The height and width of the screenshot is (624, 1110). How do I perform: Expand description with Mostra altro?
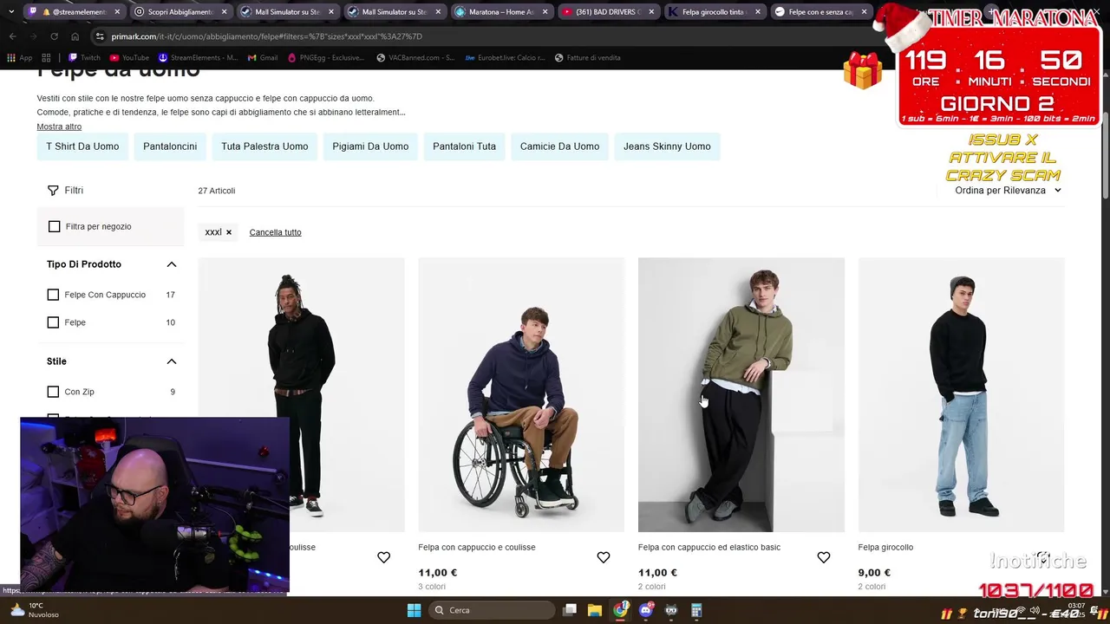pyautogui.click(x=59, y=127)
